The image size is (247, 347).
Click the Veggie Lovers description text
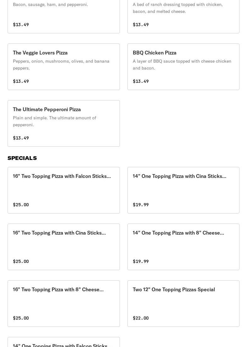pos(61,65)
